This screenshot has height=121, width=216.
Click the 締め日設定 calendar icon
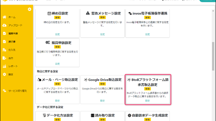tap(49, 13)
